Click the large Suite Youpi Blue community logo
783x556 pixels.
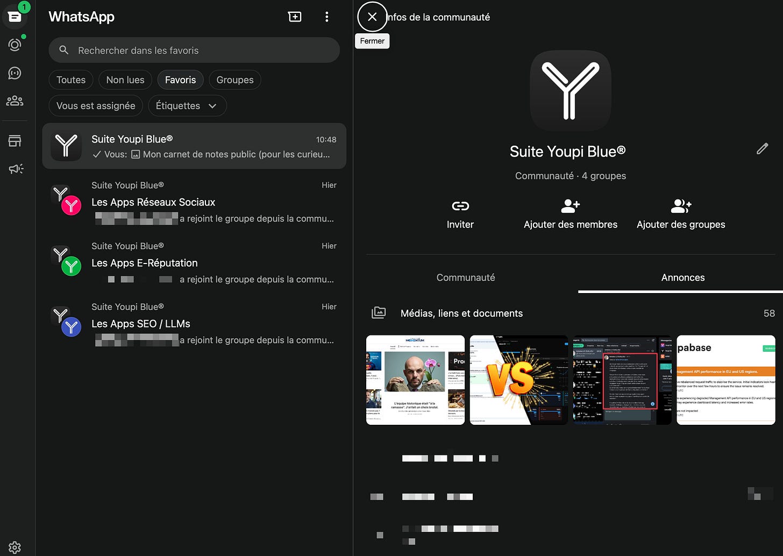pos(570,91)
